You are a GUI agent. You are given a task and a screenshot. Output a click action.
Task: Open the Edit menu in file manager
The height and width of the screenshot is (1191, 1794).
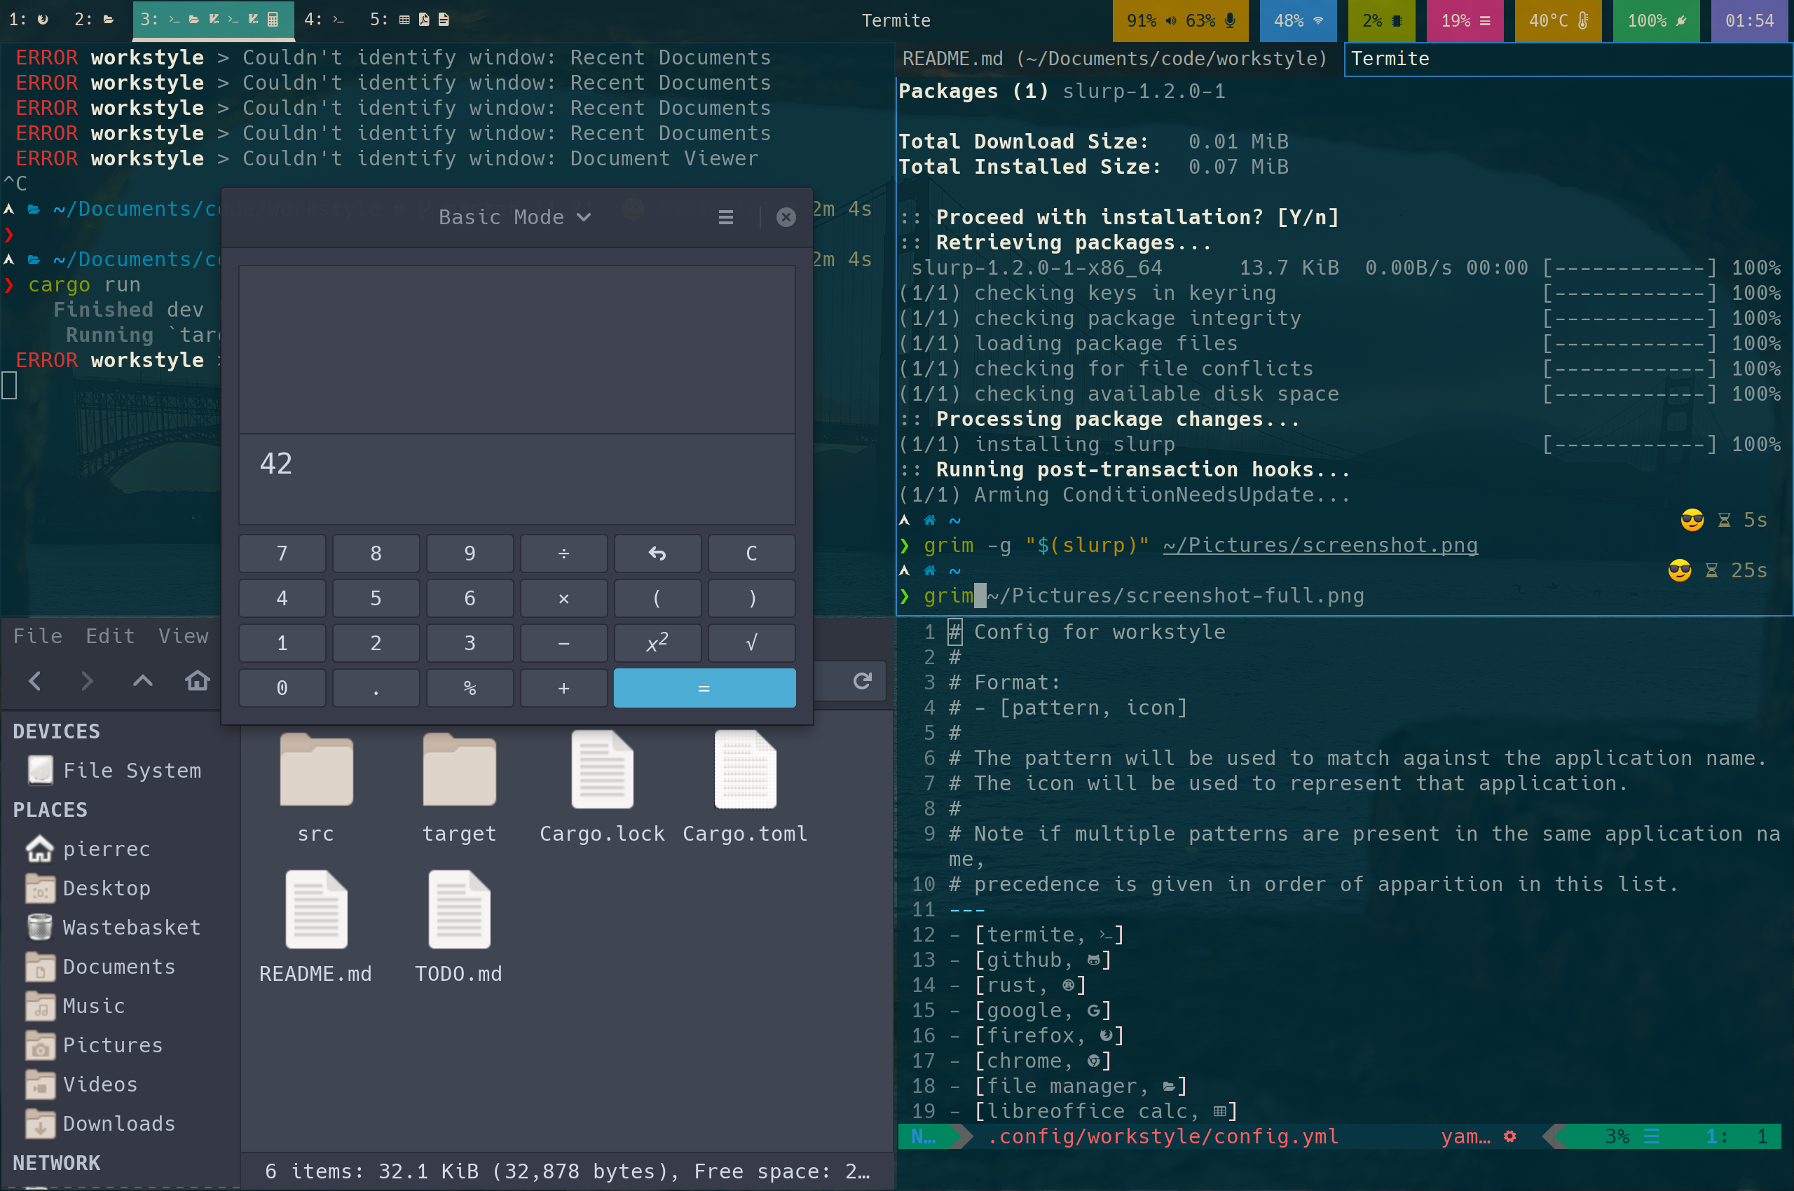click(110, 635)
